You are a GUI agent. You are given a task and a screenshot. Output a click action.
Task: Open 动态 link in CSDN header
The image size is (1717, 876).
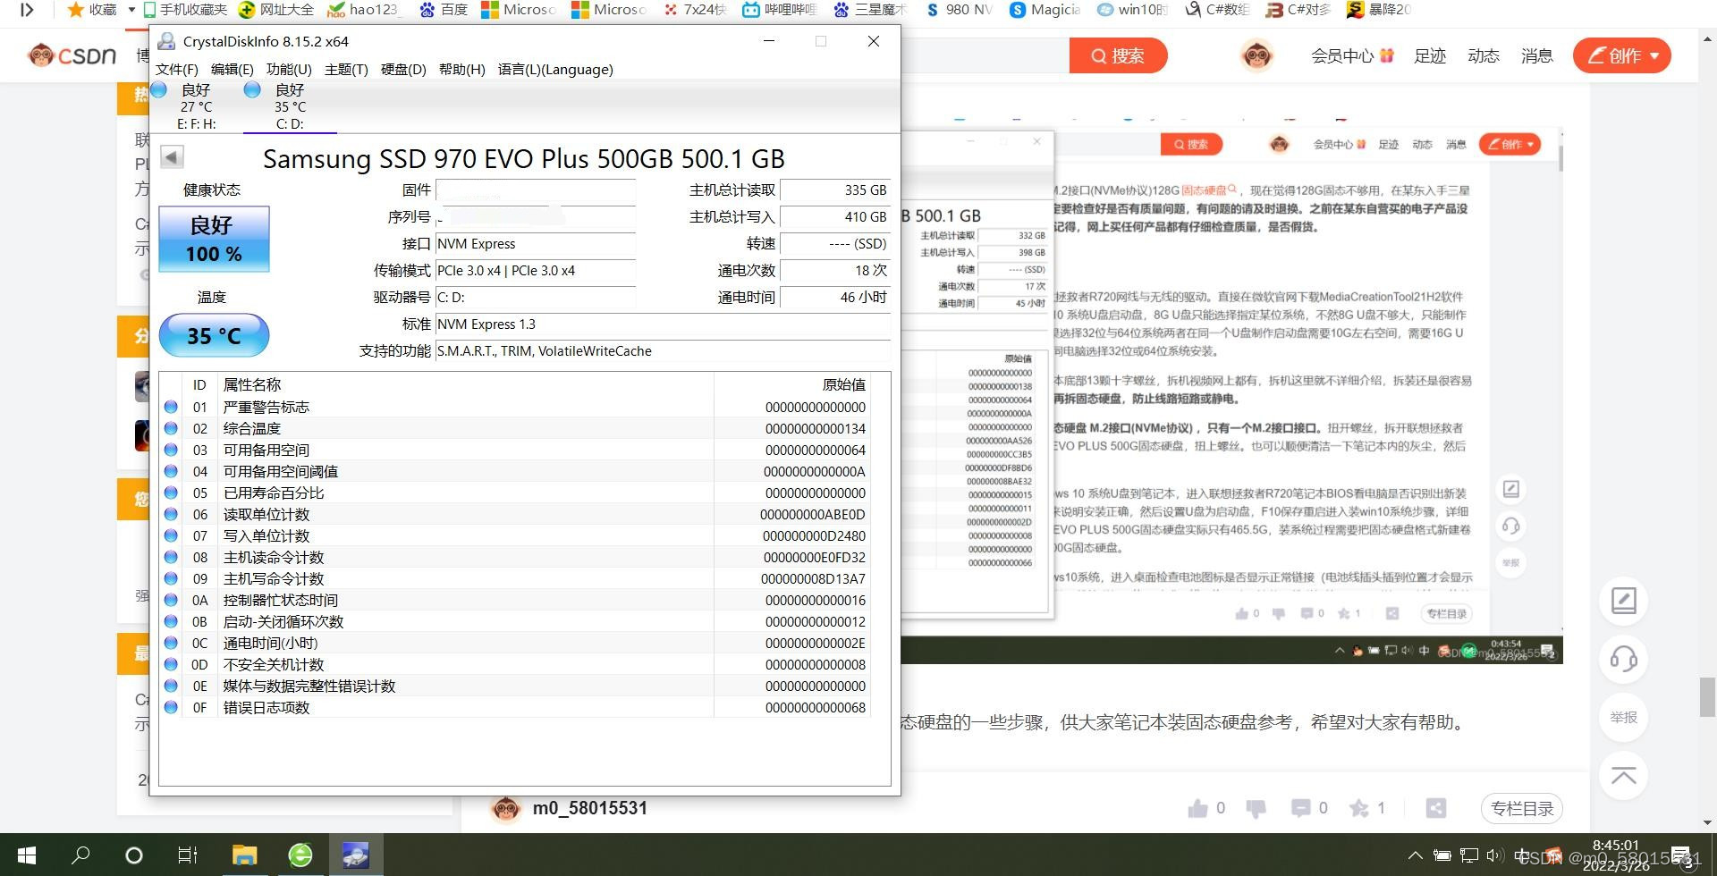tap(1484, 55)
